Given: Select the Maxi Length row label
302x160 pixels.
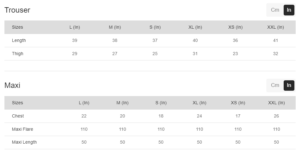Looking at the screenshot, I should click(x=24, y=142).
